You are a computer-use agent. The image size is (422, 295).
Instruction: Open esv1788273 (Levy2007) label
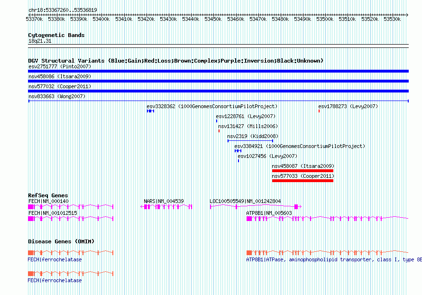pyautogui.click(x=348, y=106)
